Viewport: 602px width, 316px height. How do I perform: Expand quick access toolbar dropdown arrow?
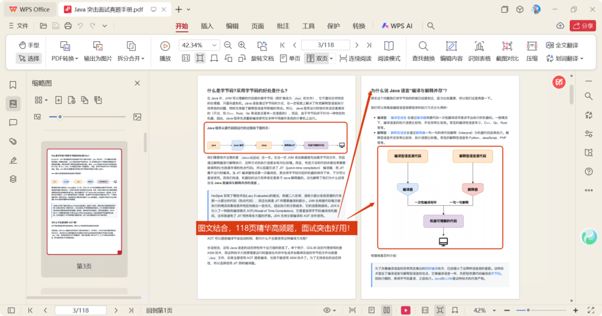[x=105, y=26]
